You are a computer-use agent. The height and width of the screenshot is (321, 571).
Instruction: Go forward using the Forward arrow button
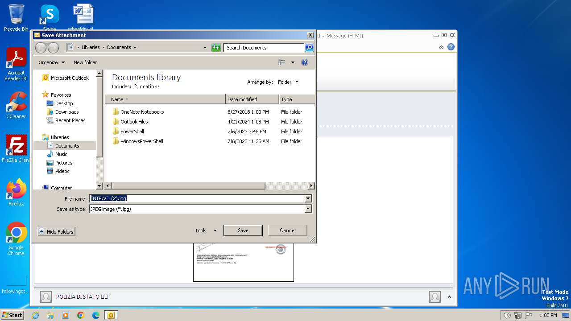pyautogui.click(x=53, y=48)
